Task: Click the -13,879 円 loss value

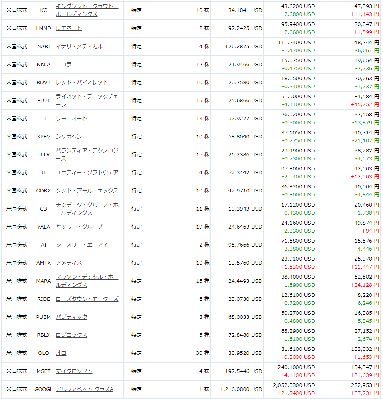Action: click(x=365, y=123)
